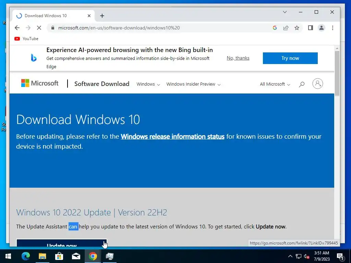Image resolution: width=351 pixels, height=263 pixels.
Task: Open Microsoft Store from taskbar
Action: (x=59, y=256)
